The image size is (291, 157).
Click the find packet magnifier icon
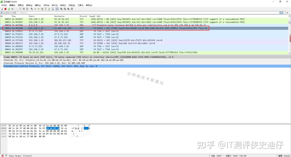pos(32,9)
